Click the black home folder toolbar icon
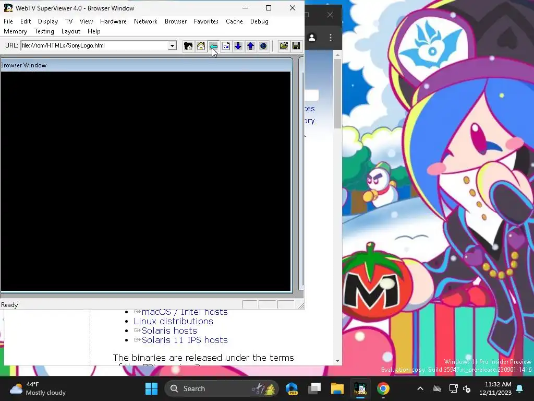The width and height of the screenshot is (534, 401). coord(188,46)
